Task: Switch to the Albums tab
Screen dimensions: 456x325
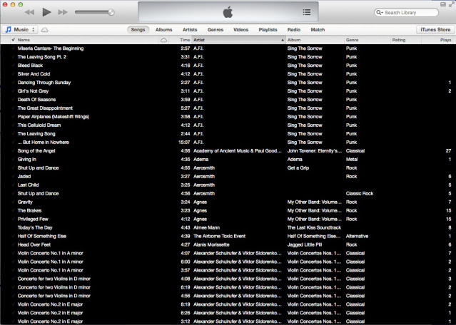Action: click(163, 30)
